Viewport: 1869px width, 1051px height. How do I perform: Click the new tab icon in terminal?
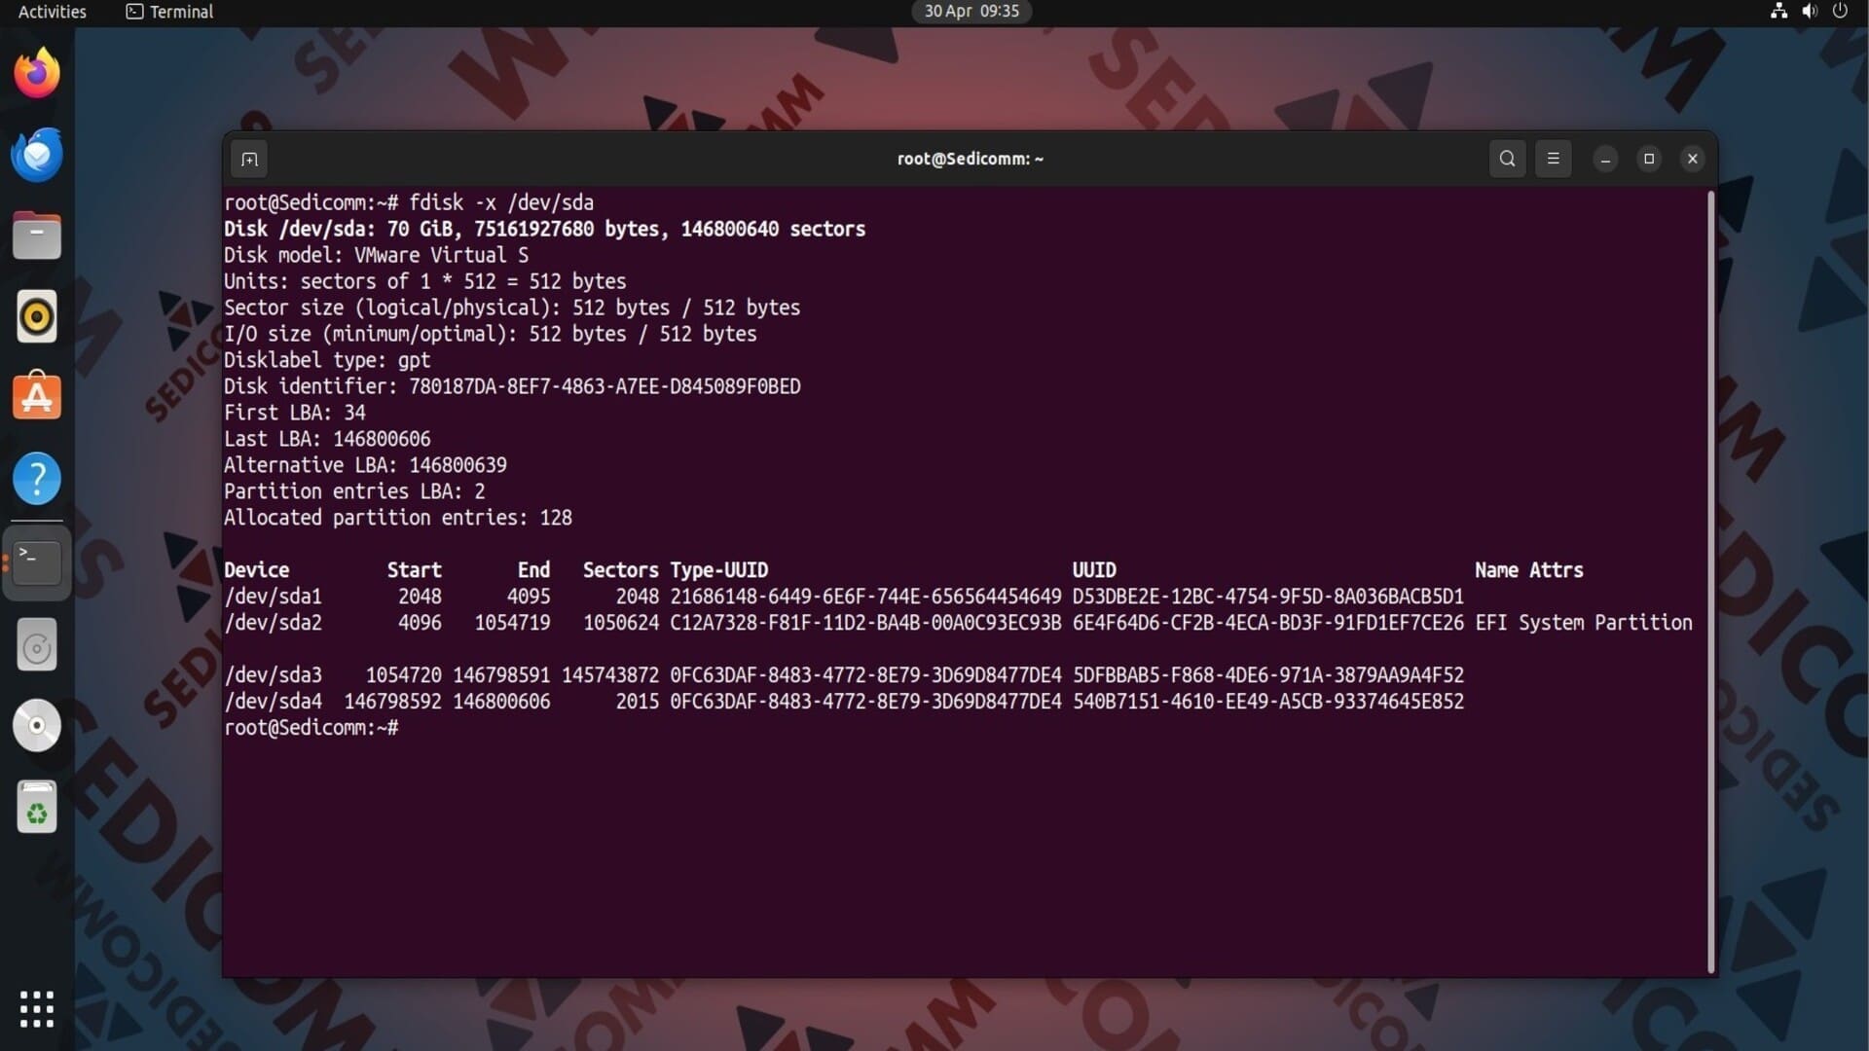click(x=249, y=159)
